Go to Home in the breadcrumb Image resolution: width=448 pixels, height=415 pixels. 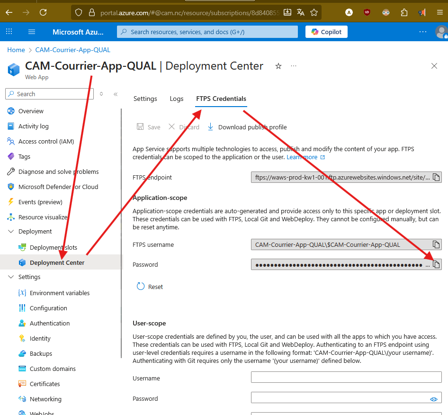click(16, 50)
